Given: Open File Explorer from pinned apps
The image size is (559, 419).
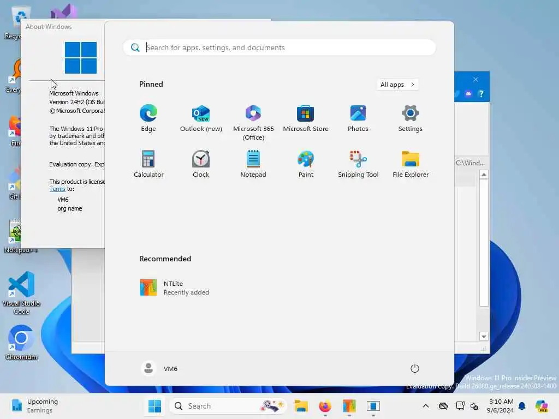Looking at the screenshot, I should [411, 164].
